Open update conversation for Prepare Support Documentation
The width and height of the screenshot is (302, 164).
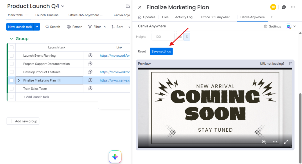coord(90,64)
